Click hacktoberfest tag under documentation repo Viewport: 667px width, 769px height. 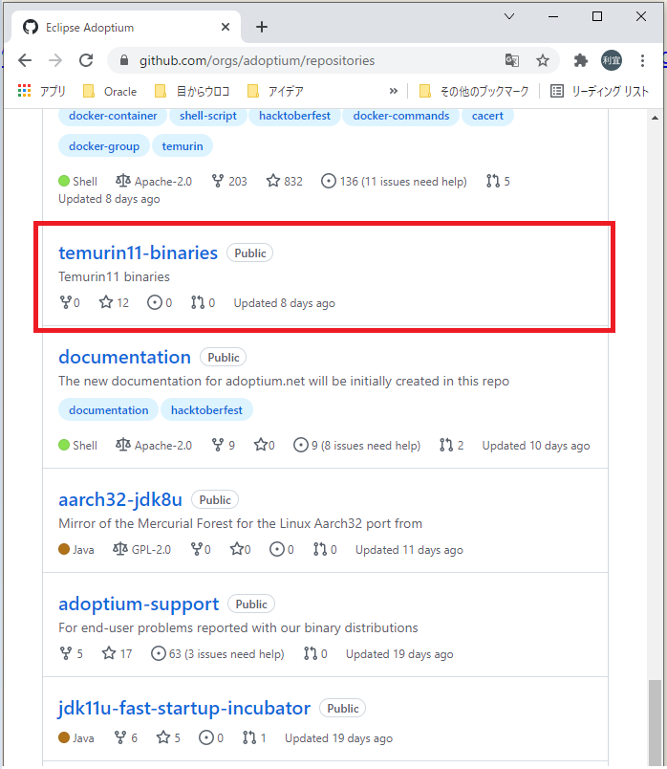[206, 410]
